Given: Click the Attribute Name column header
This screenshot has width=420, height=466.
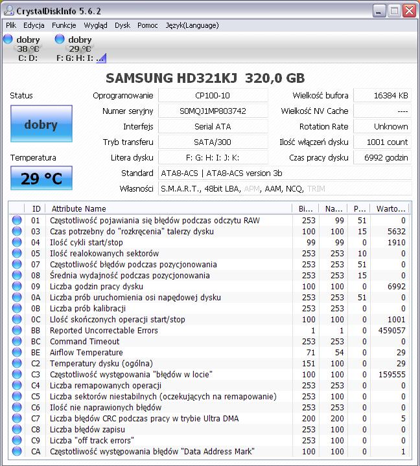Looking at the screenshot, I should pos(169,208).
